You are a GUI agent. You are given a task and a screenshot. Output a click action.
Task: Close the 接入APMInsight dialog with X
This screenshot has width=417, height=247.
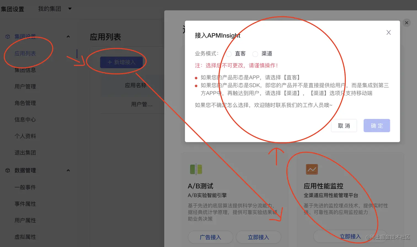pos(389,32)
